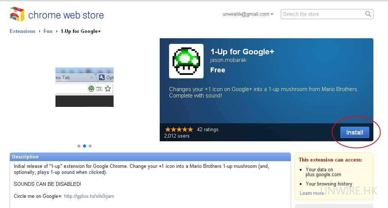
Task: Click the orange five-star rating
Action: (179, 129)
